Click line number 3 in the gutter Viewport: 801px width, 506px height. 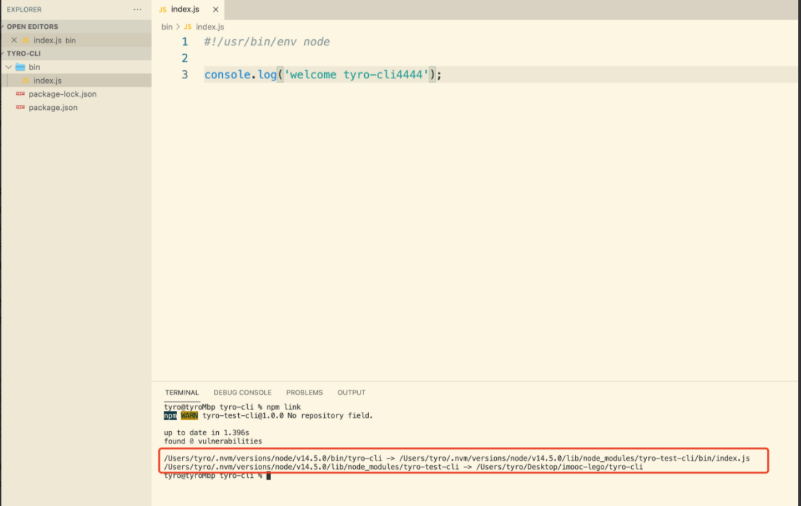click(185, 74)
